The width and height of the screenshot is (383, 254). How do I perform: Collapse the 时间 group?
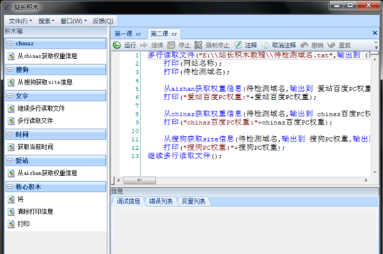click(10, 134)
